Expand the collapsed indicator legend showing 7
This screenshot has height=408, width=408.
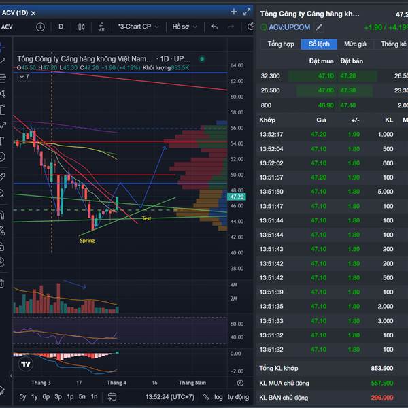24,76
